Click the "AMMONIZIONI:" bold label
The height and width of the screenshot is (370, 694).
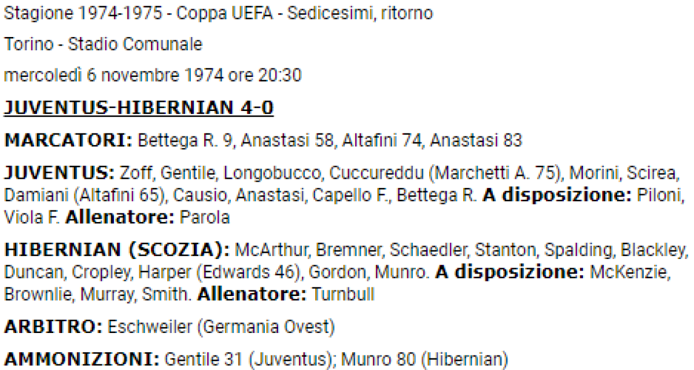tap(82, 358)
